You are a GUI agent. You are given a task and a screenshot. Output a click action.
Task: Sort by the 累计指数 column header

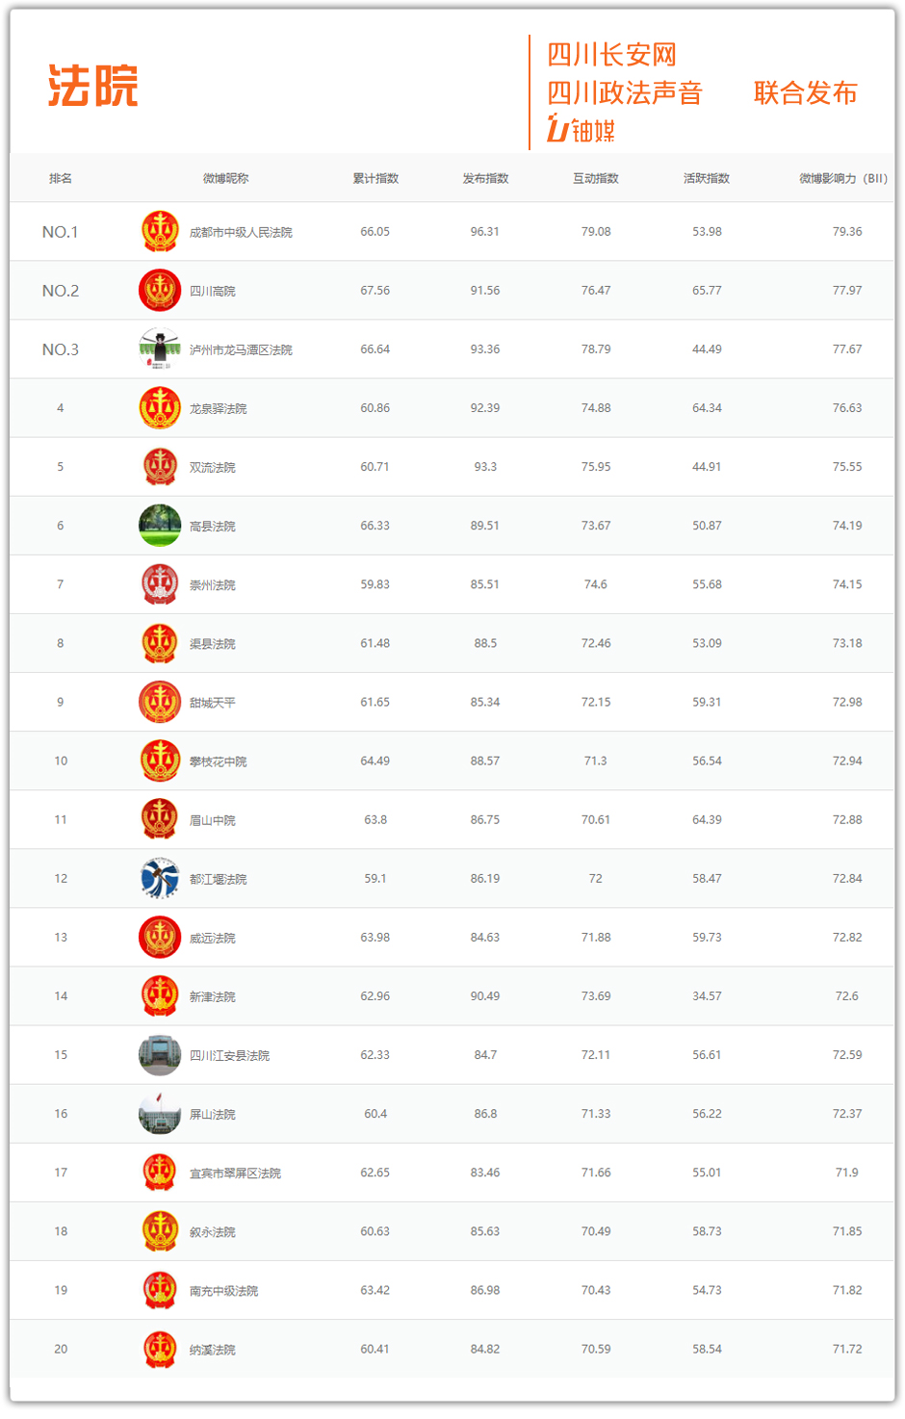375,178
